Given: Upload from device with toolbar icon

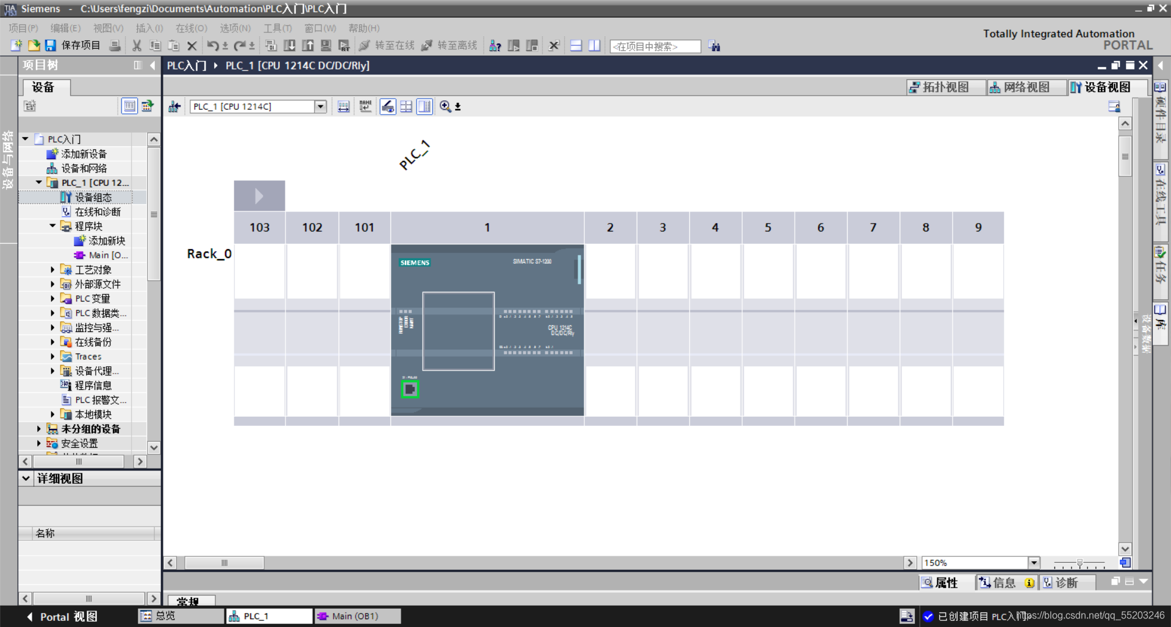Looking at the screenshot, I should pyautogui.click(x=308, y=46).
